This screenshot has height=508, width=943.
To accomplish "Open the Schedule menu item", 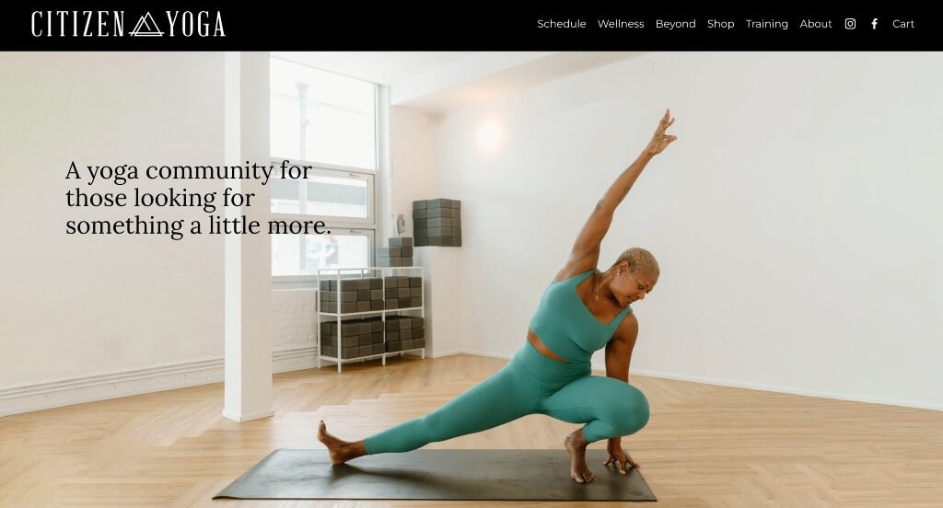I will (x=561, y=24).
